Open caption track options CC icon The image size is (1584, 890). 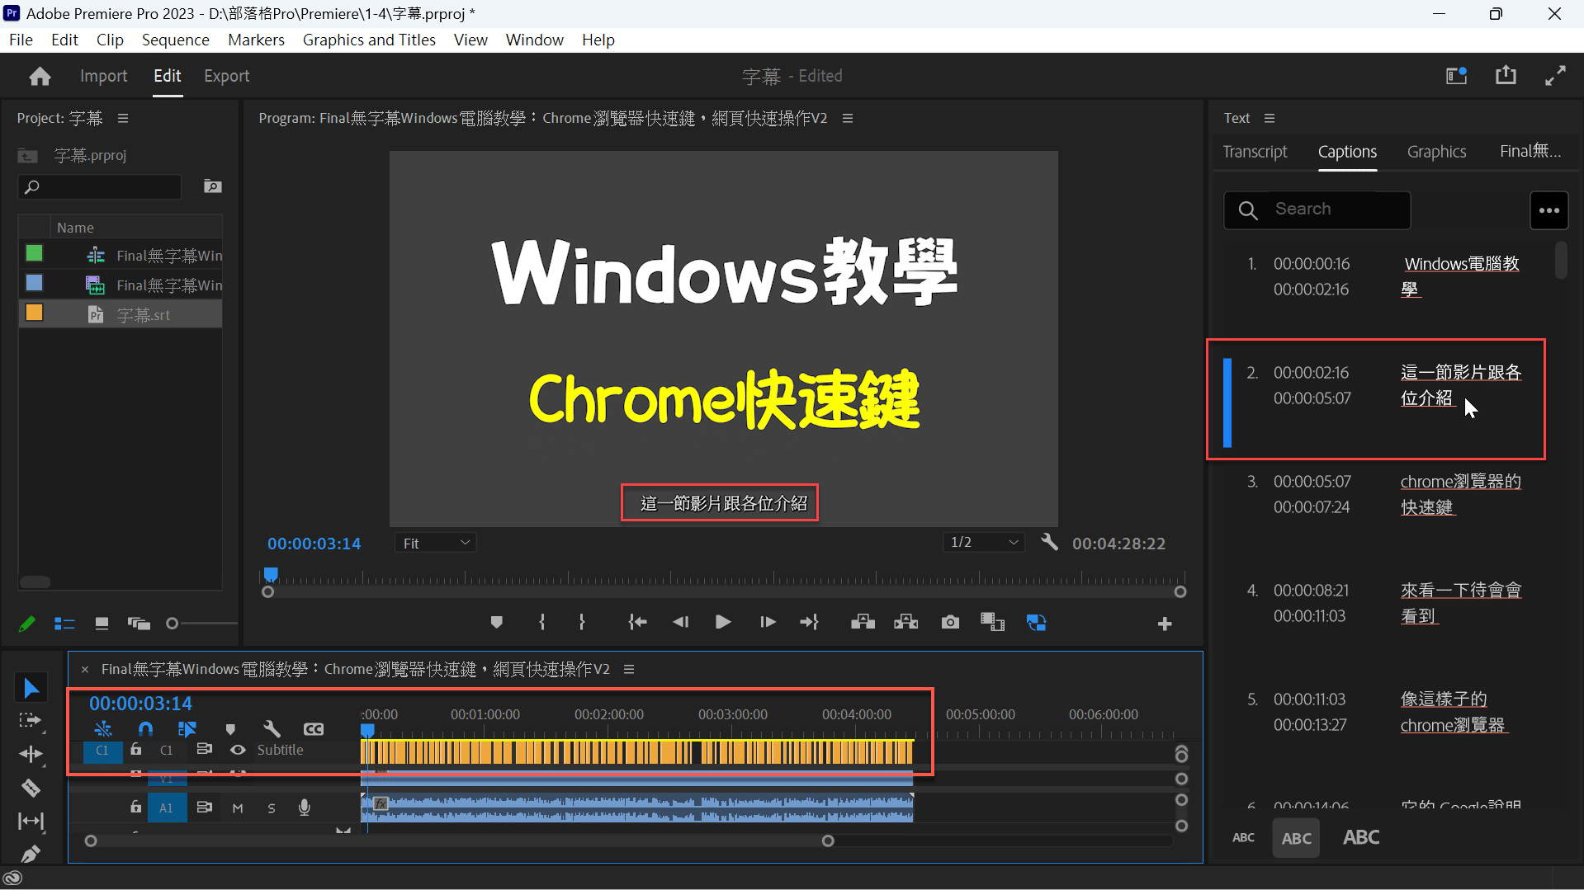tap(314, 729)
